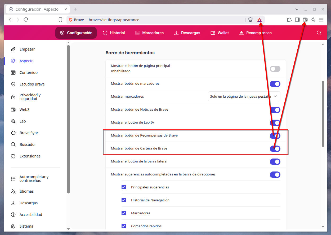The width and height of the screenshot is (331, 235).
Task: Toggle Mostrar el botón de la barra lateral
Action: point(275,162)
